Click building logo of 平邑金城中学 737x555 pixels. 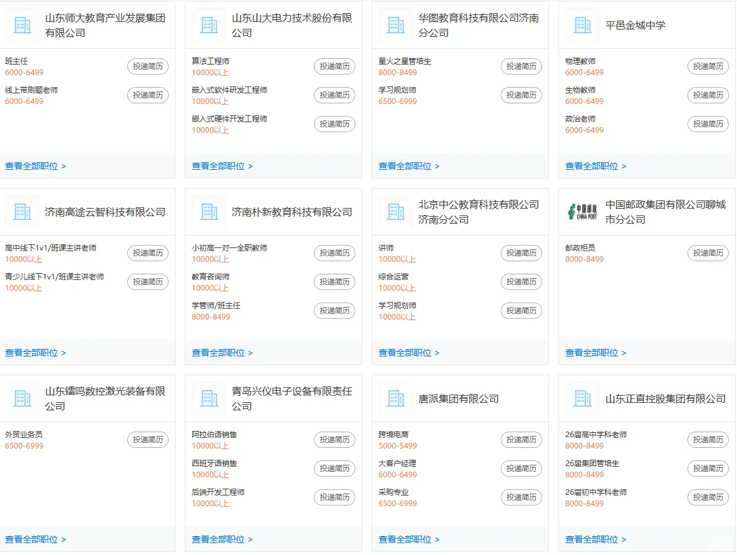click(x=582, y=25)
